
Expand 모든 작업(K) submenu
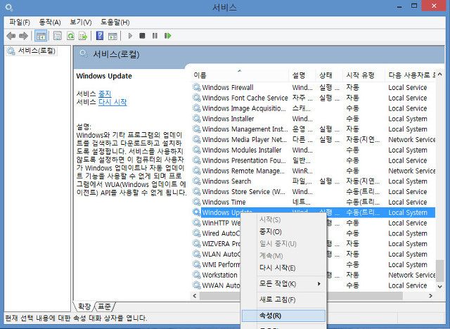(x=283, y=284)
